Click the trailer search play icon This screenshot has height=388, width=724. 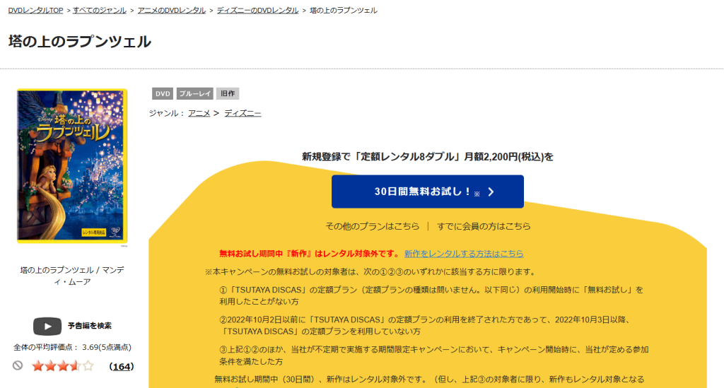coord(47,327)
